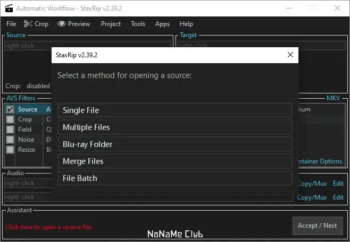Open the Help menu
The image size is (350, 242).
[x=186, y=24]
